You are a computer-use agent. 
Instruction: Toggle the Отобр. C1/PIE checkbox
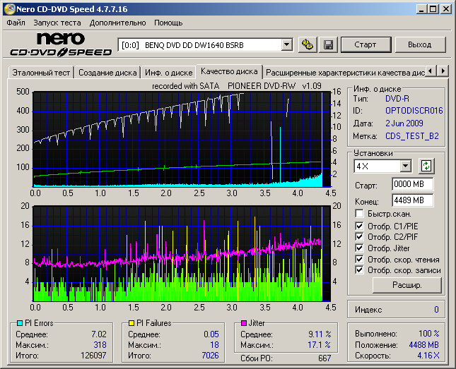(360, 225)
